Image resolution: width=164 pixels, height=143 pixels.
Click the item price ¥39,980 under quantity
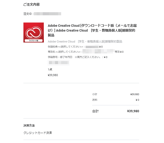pos(53,75)
